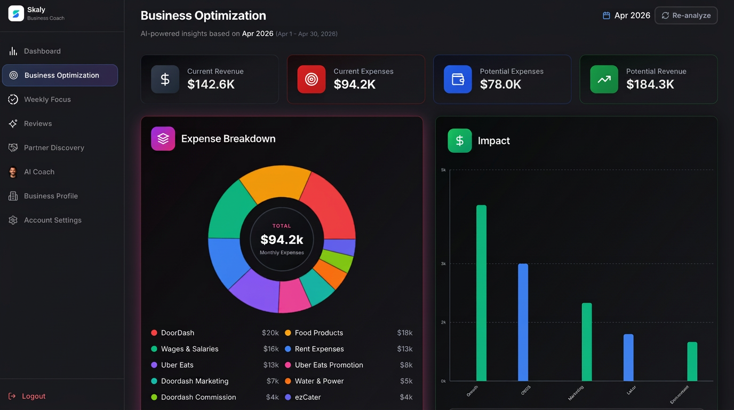Select Business Optimization in sidebar
The height and width of the screenshot is (410, 734).
(60, 75)
